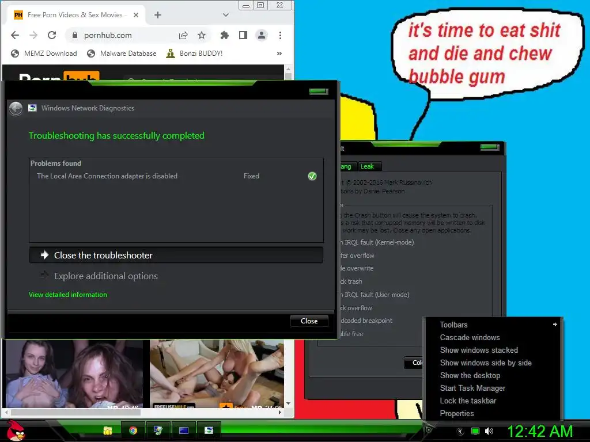The image size is (590, 442).
Task: Choose Show windows stacked
Action: 493,350
